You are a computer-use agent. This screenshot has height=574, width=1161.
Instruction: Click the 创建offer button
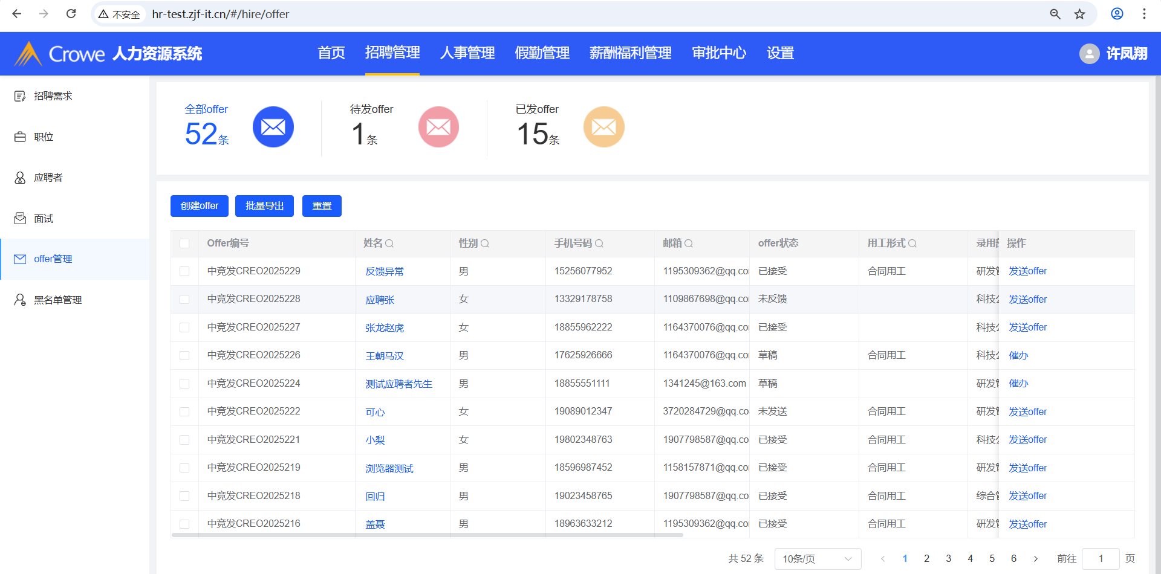(200, 206)
